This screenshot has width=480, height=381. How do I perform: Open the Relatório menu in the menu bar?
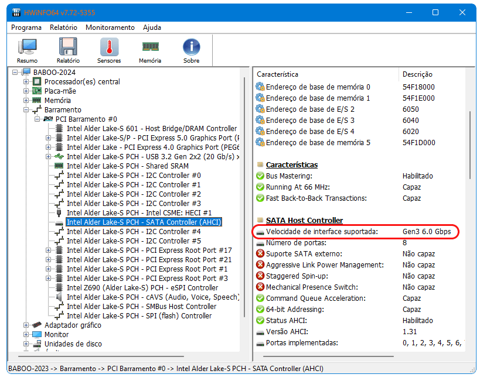click(x=64, y=28)
